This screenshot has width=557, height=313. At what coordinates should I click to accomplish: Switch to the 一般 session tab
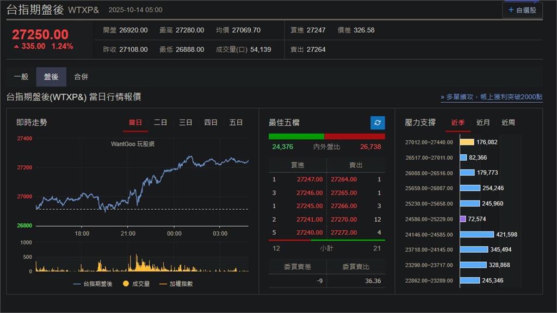(x=21, y=77)
